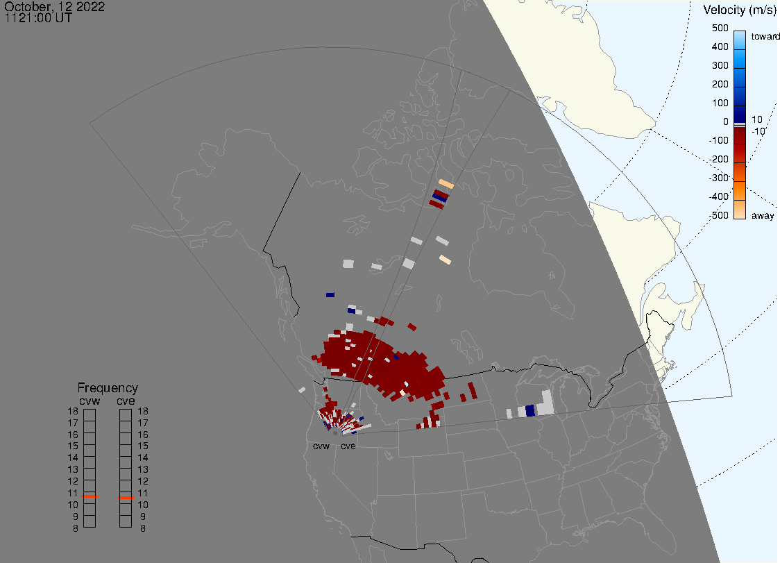Click the cvw header above the frequency bar
780x563 pixels.
point(90,401)
